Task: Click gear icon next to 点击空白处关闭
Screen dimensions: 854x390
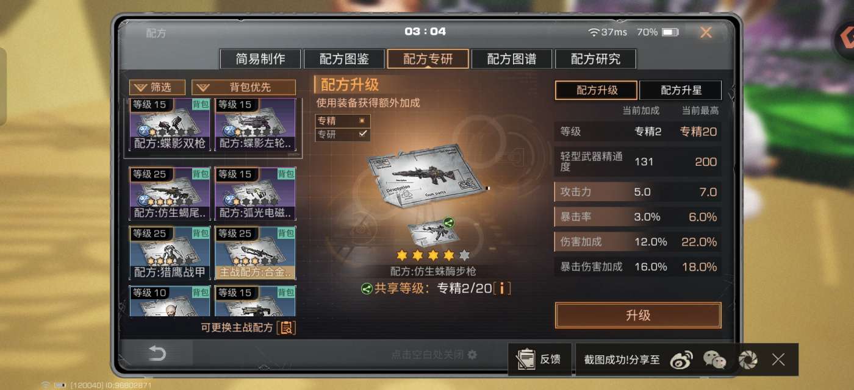Action: point(472,355)
